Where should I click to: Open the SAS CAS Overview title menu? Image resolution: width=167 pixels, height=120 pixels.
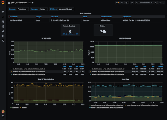[19, 3]
